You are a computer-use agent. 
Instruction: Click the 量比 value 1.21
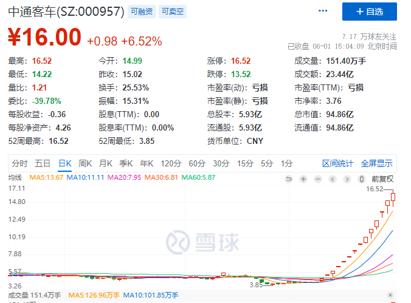click(40, 87)
